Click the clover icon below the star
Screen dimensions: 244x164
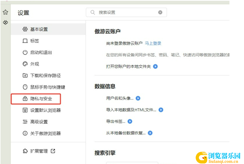point(5,22)
